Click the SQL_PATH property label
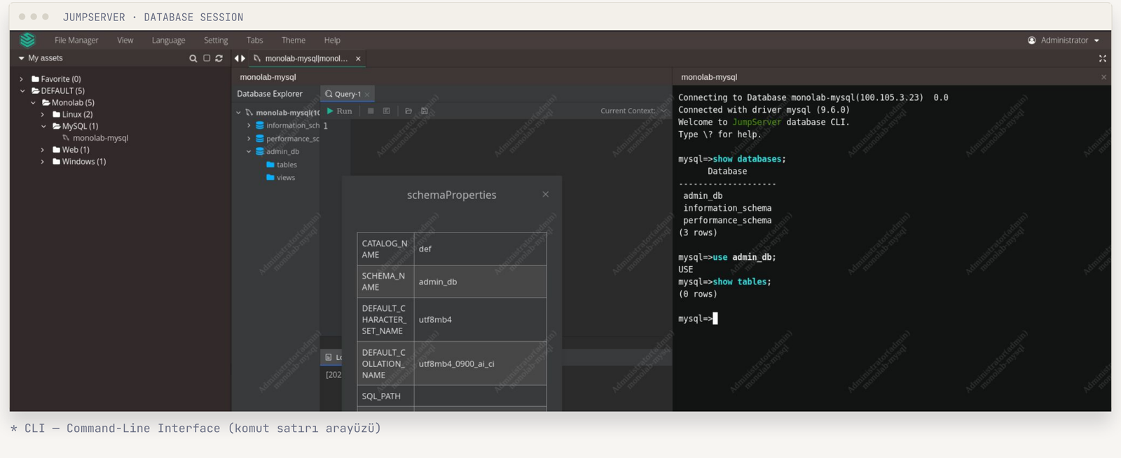Screen dimensions: 1121x458 381,396
